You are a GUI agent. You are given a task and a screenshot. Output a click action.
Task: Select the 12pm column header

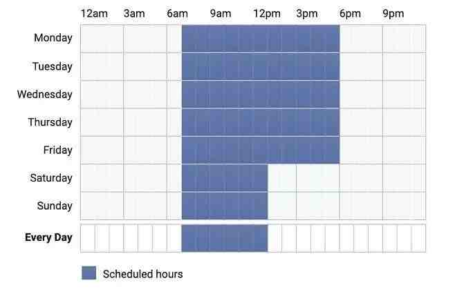266,14
